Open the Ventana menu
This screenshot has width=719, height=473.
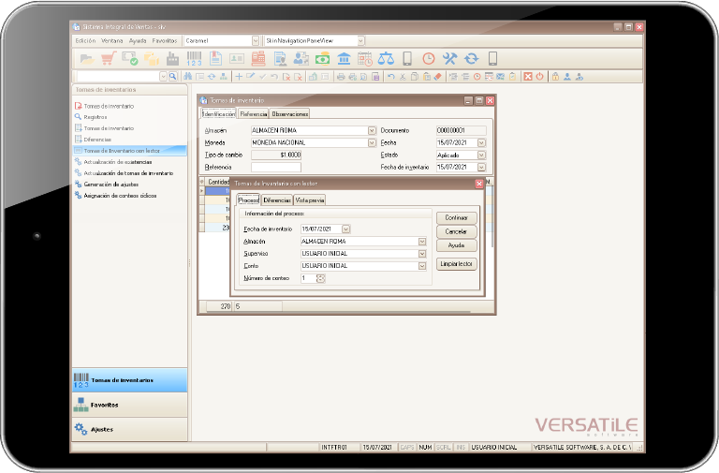pyautogui.click(x=112, y=41)
